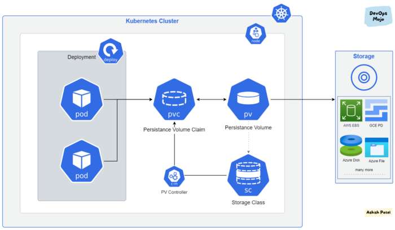Viewport: 395px width, 230px height.
Task: Select the AWS EBS storage icon
Action: pyautogui.click(x=351, y=110)
